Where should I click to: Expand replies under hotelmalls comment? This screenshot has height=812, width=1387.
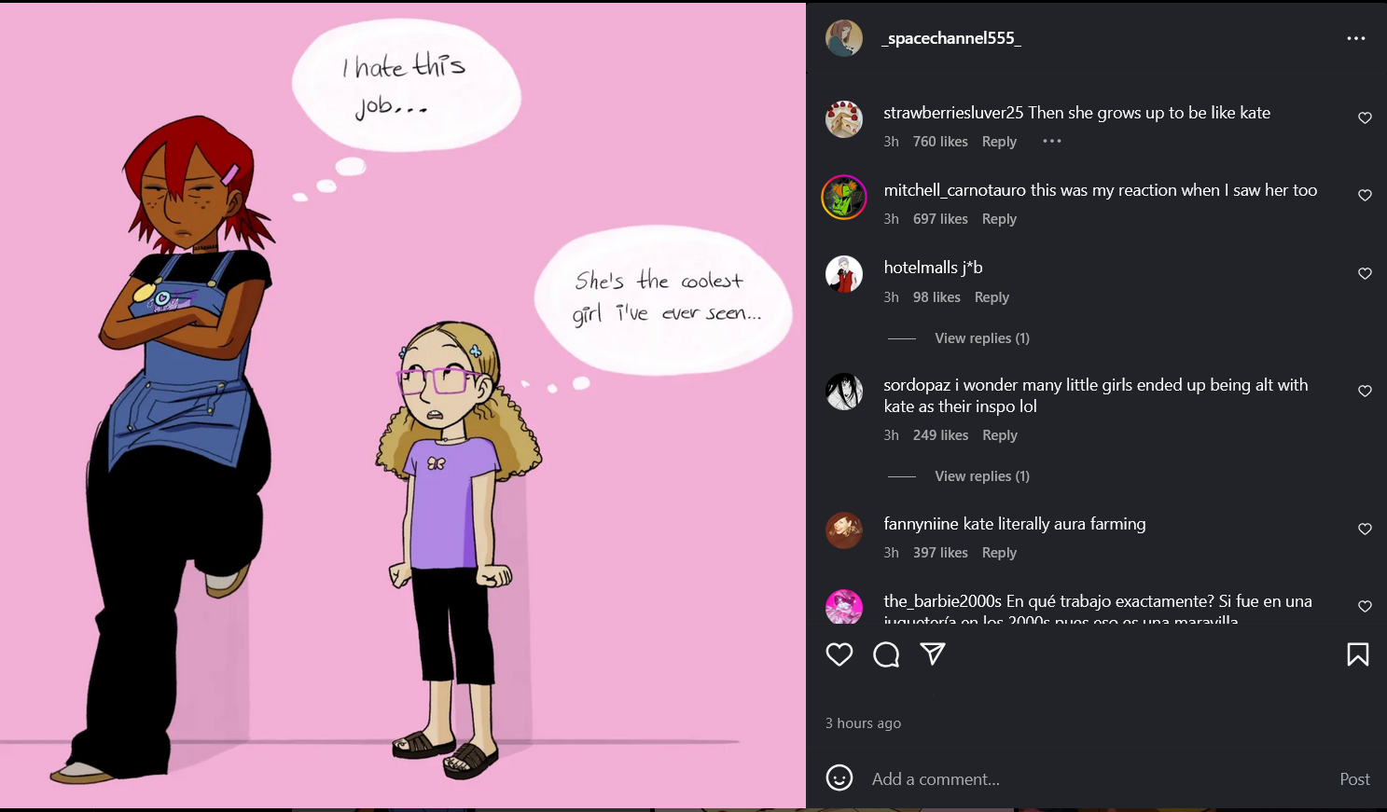tap(982, 338)
